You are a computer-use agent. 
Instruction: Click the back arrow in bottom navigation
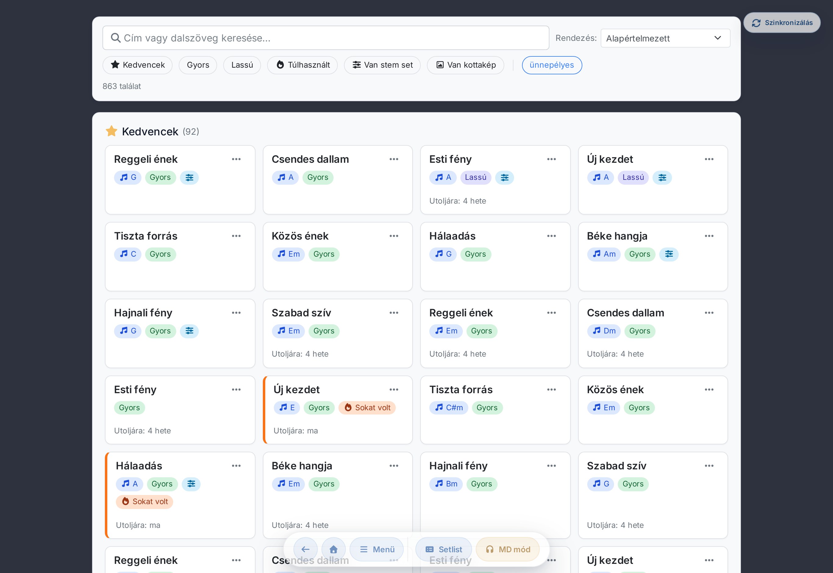305,549
